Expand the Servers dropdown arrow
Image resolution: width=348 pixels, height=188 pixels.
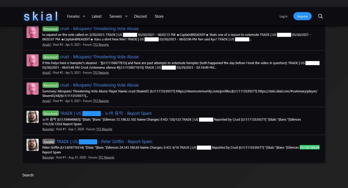[127, 16]
